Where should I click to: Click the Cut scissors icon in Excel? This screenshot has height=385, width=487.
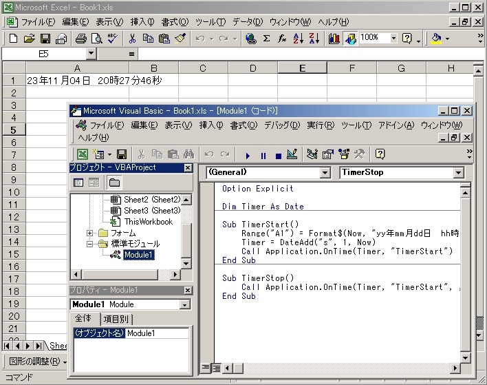point(132,39)
